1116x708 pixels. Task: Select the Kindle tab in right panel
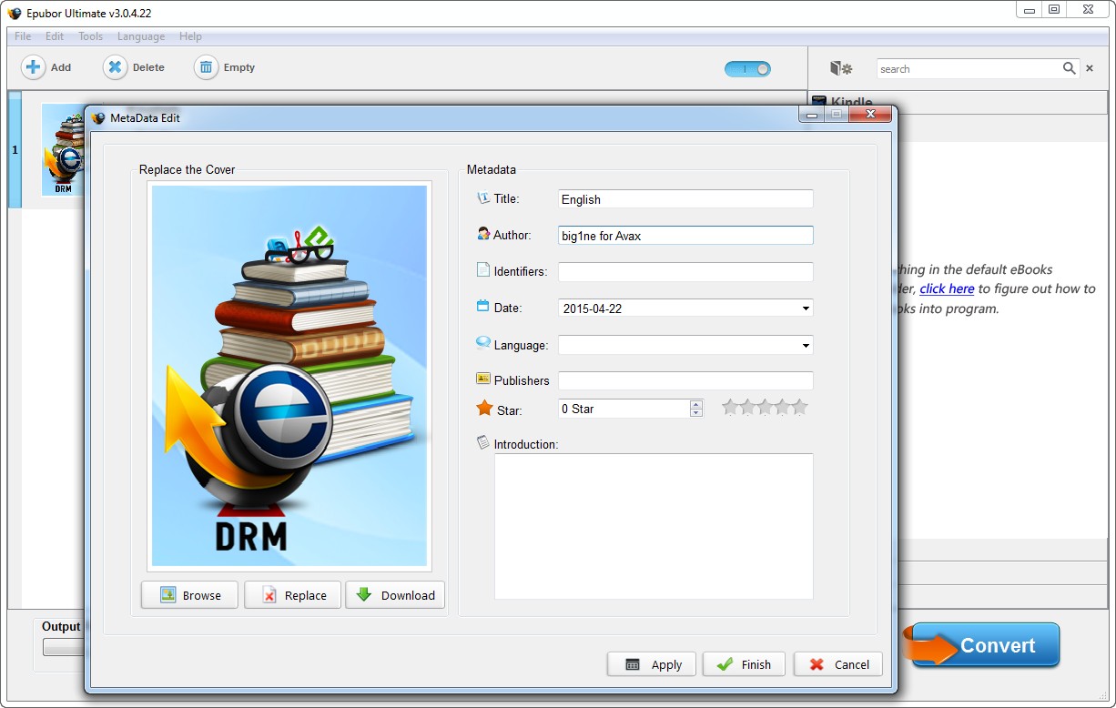pyautogui.click(x=842, y=103)
